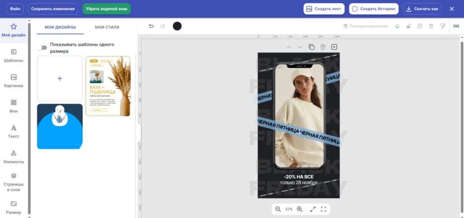Duplicate the page using the copy icon above canvas
This screenshot has height=218, width=464.
[311, 47]
